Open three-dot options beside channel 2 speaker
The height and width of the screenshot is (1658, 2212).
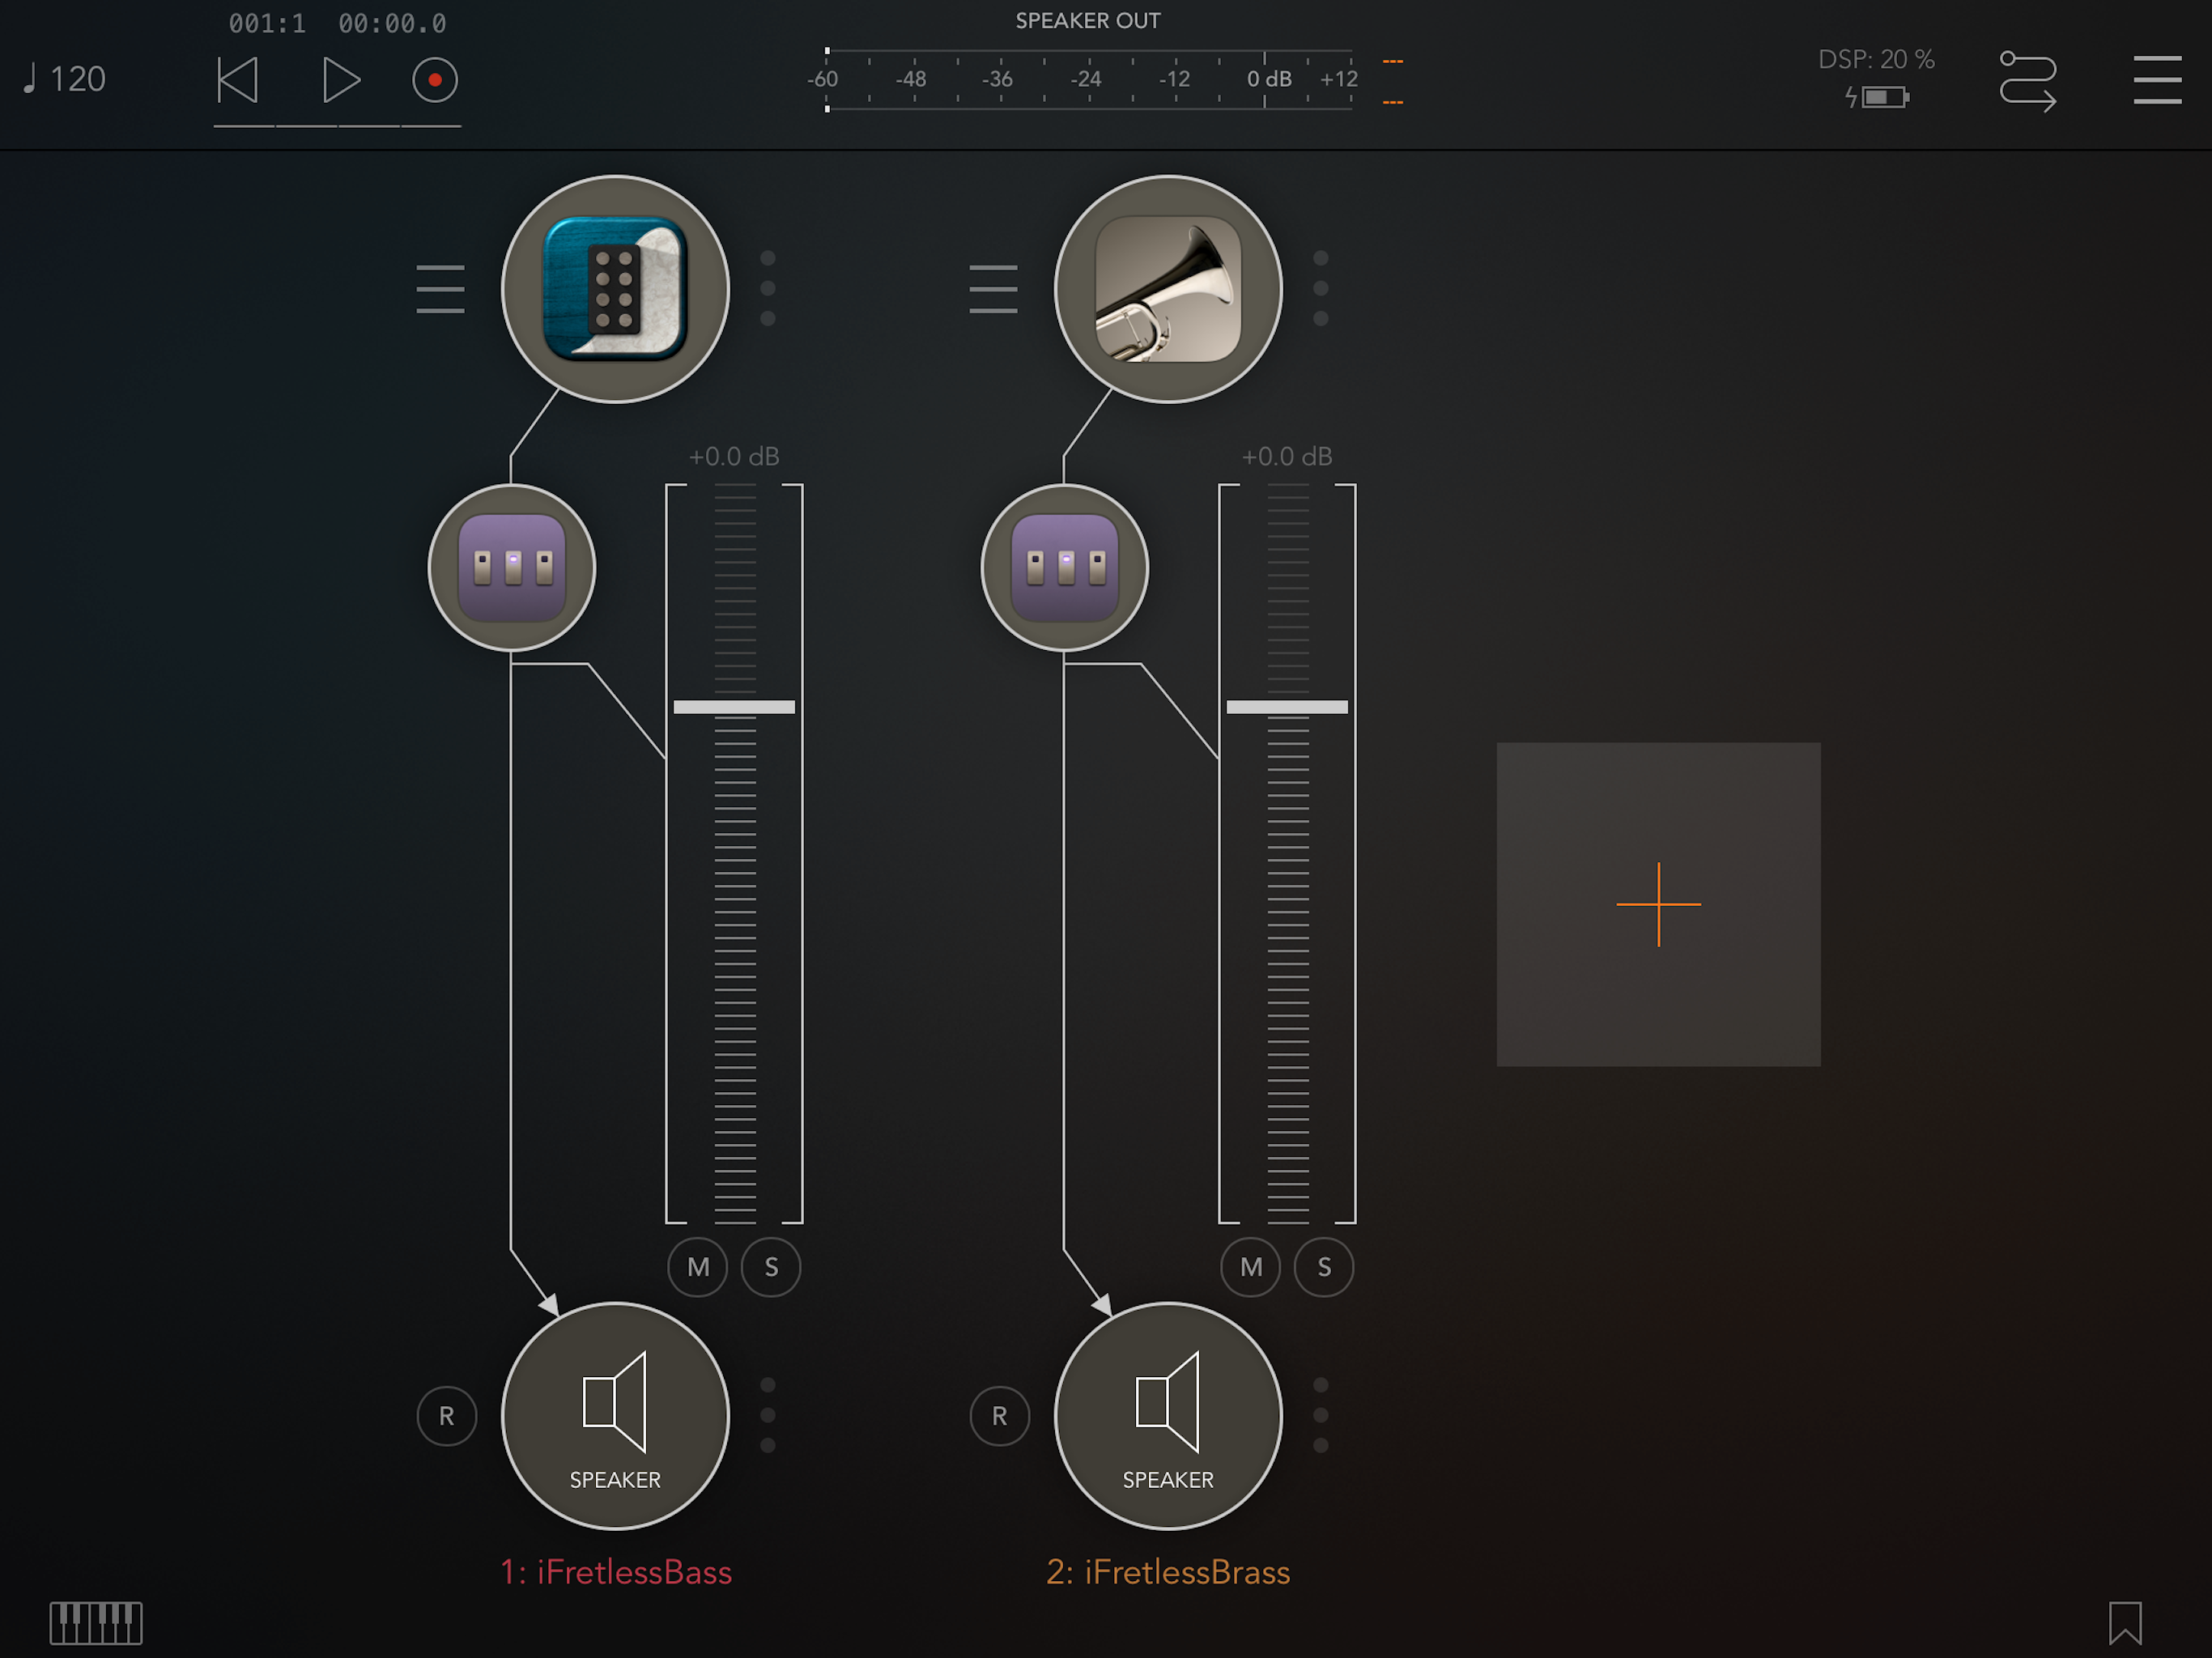[x=1320, y=1414]
